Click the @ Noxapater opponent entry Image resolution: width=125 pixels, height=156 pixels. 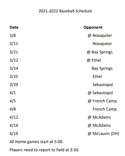click(x=100, y=35)
